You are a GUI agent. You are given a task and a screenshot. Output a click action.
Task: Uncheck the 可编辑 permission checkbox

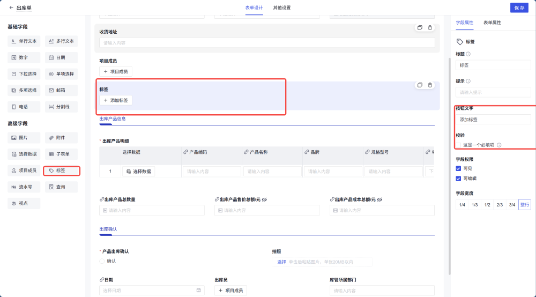point(458,179)
